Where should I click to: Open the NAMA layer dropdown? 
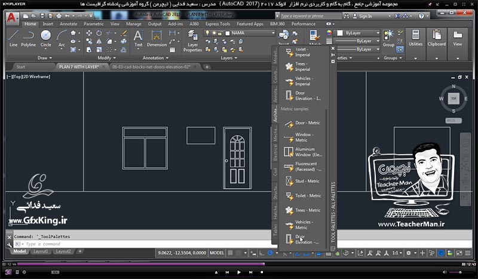point(240,33)
